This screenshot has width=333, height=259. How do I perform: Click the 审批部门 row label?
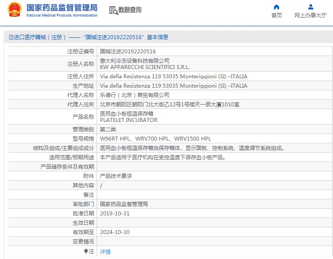click(x=83, y=204)
